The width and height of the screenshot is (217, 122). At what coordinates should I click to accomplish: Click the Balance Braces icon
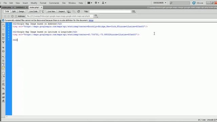(x=3, y=51)
